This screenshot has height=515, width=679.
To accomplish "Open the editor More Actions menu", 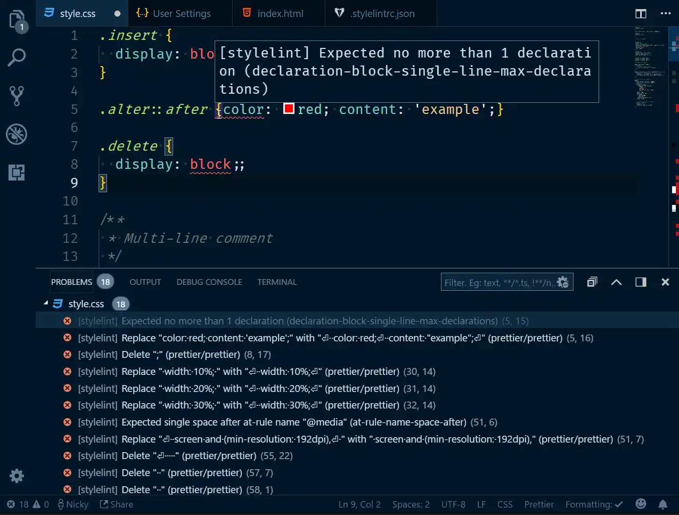I will point(666,14).
